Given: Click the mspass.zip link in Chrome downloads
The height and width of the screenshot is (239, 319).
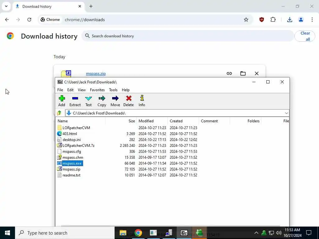Looking at the screenshot, I should (96, 73).
